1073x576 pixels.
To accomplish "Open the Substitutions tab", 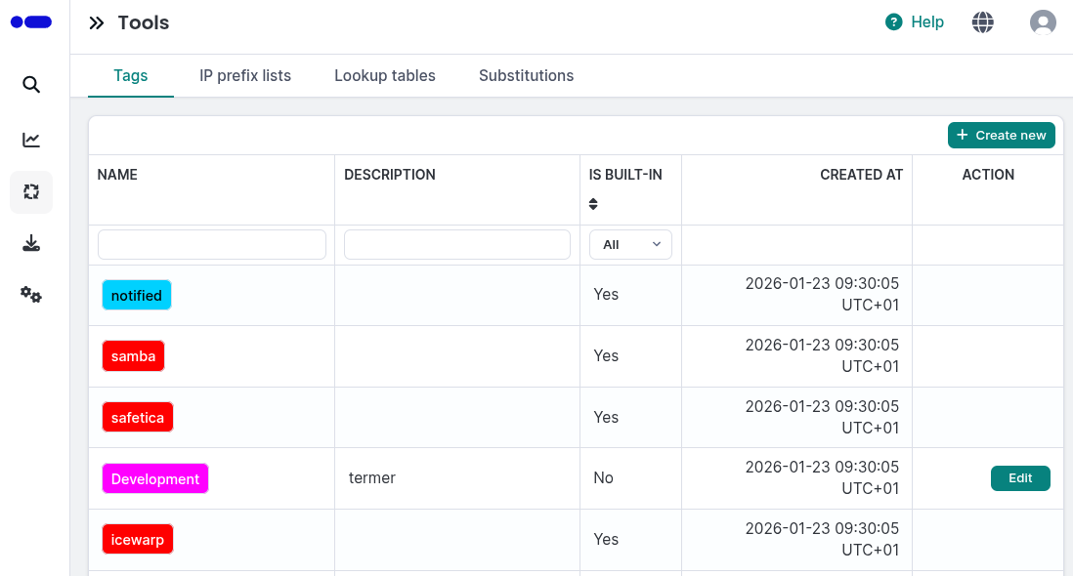I will click(526, 75).
